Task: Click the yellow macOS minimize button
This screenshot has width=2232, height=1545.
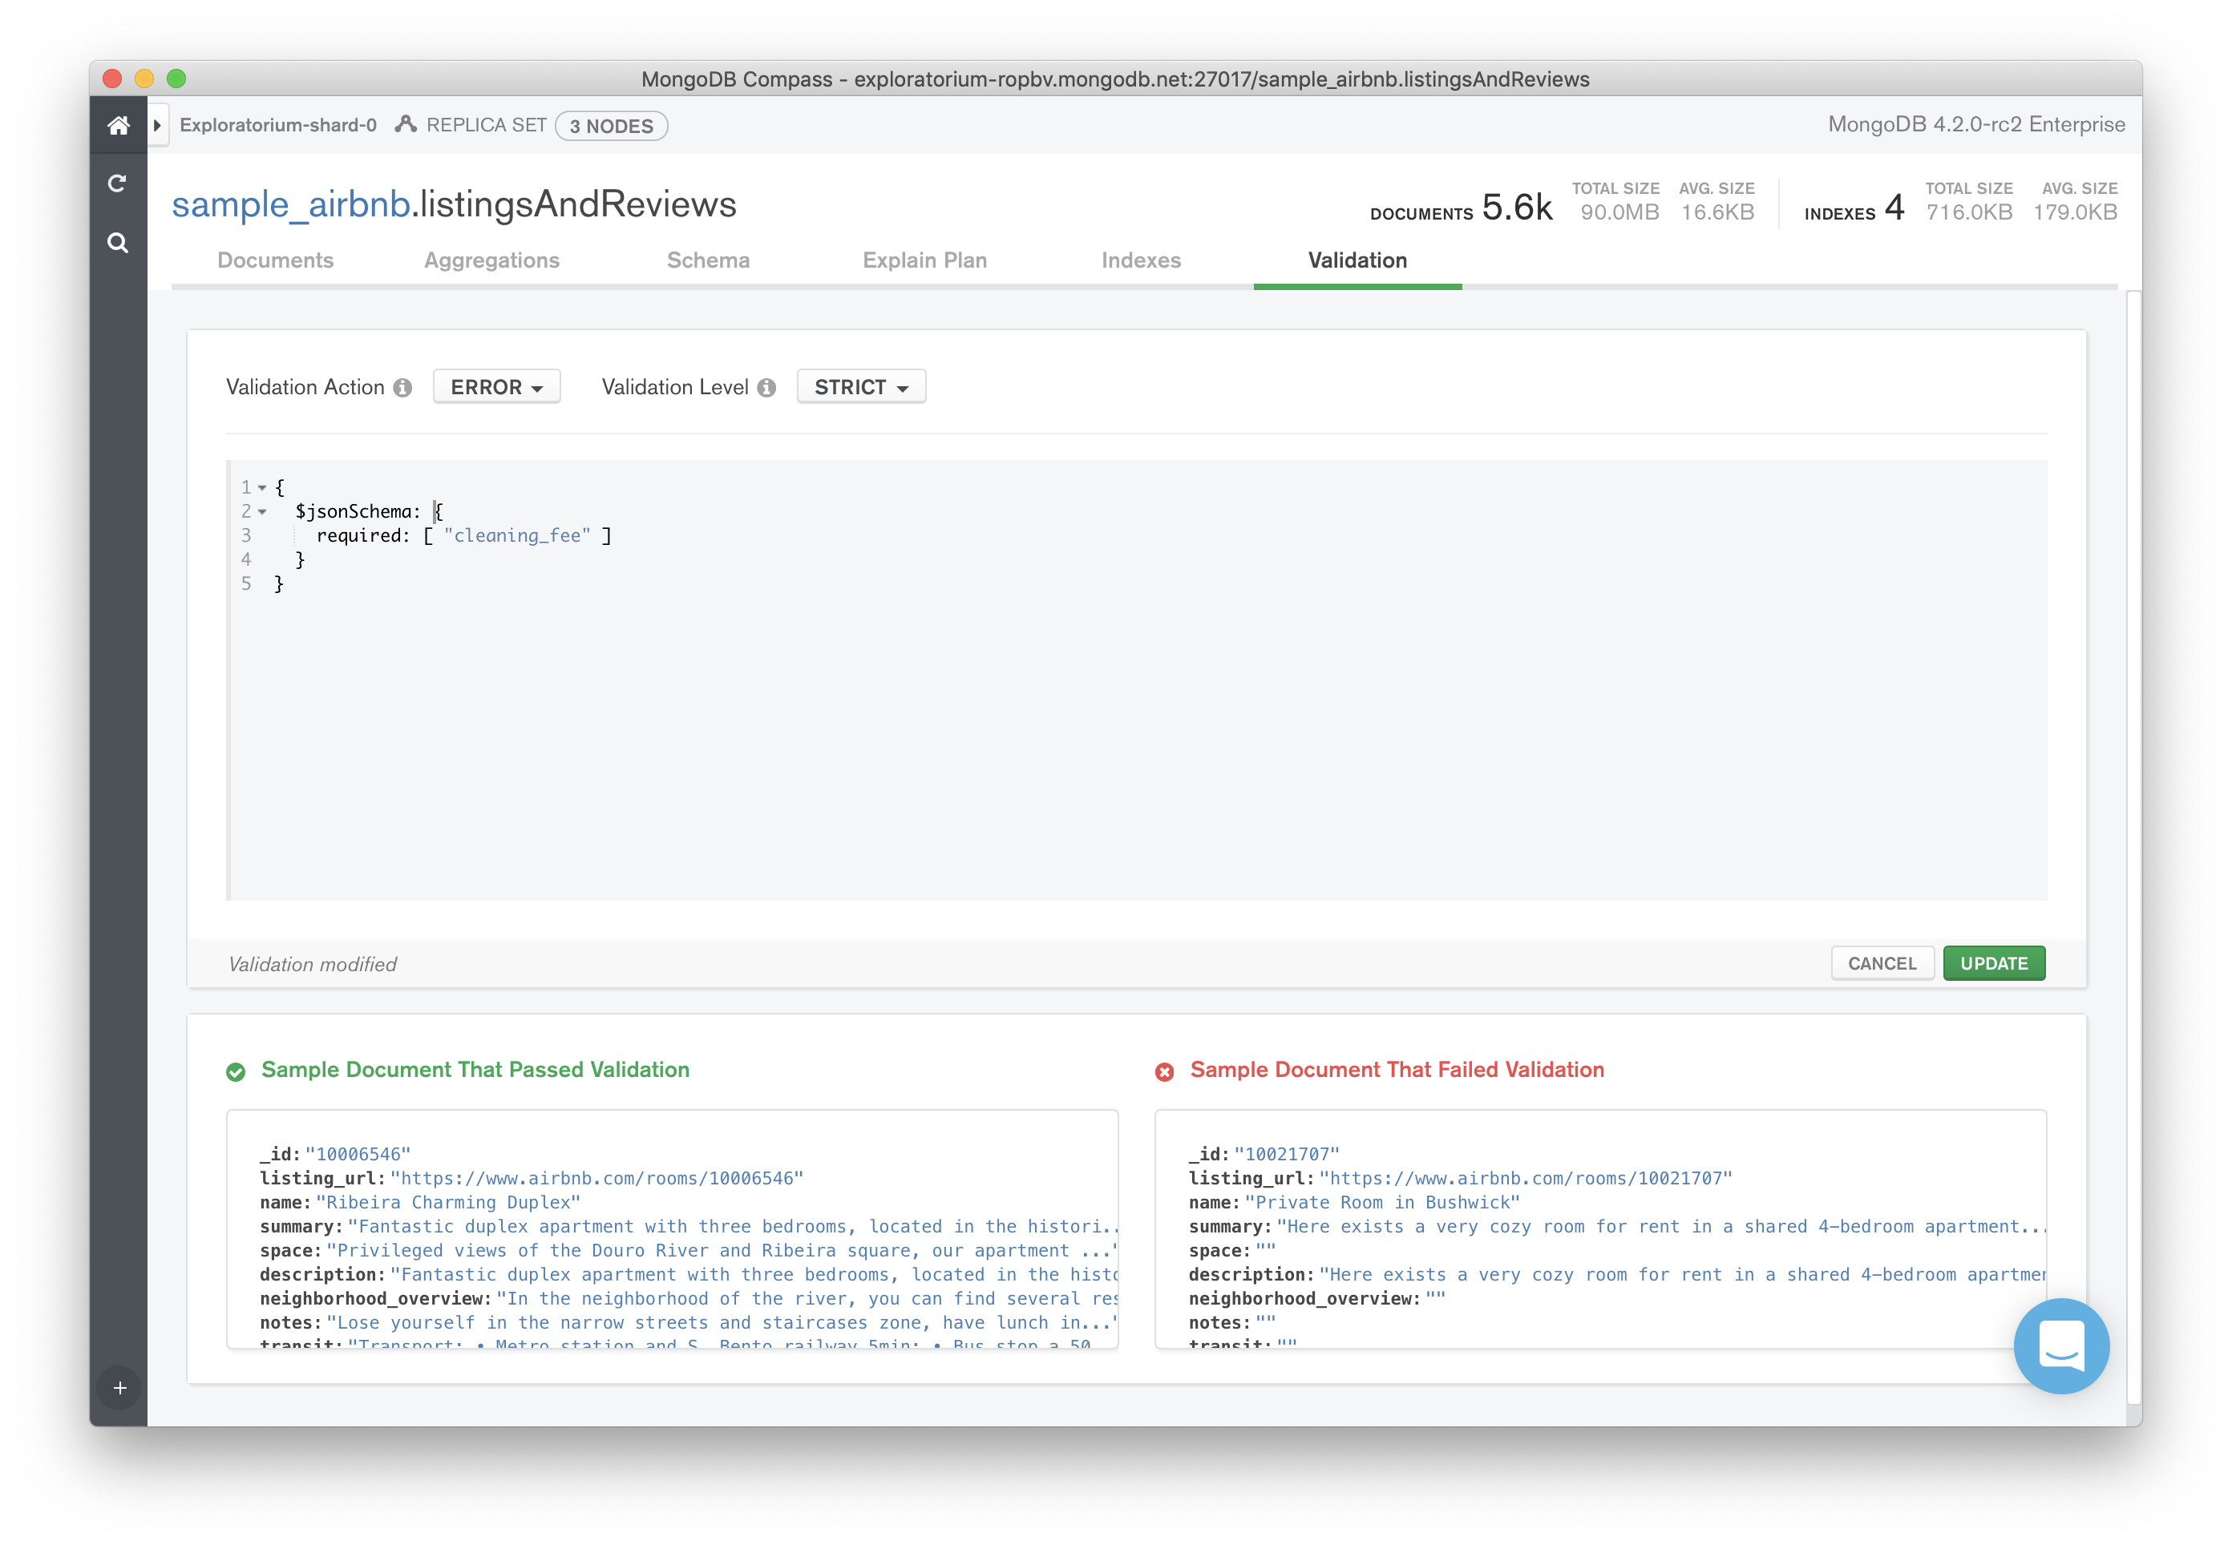Action: (x=144, y=79)
